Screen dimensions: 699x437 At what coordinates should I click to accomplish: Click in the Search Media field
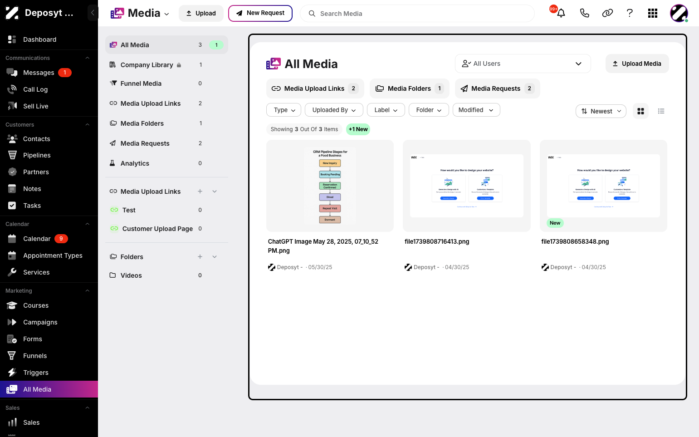coord(417,13)
